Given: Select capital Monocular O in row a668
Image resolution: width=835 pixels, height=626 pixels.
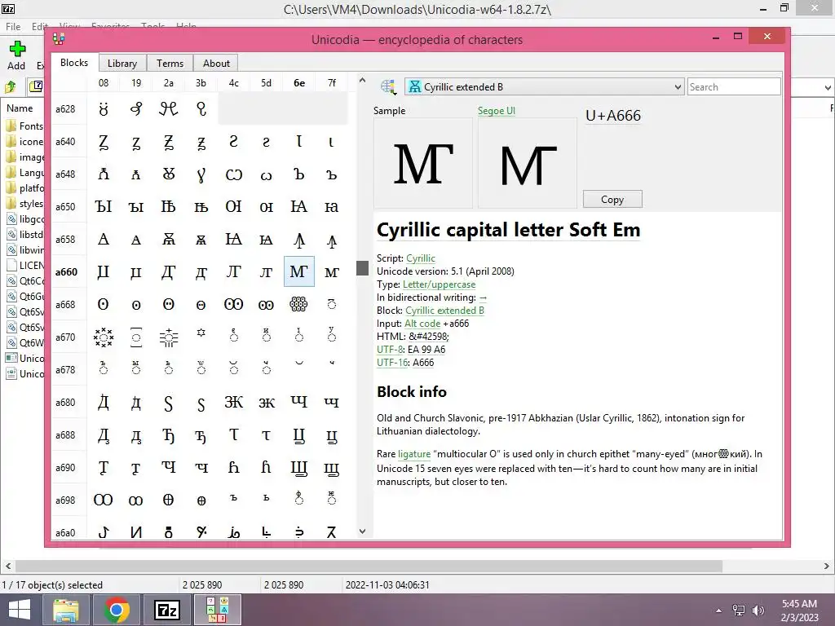Looking at the screenshot, I should pos(104,305).
